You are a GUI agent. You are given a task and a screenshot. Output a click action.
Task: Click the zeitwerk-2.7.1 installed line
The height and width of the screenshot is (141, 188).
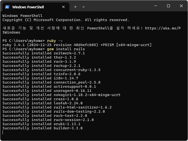pyautogui.click(x=43, y=53)
